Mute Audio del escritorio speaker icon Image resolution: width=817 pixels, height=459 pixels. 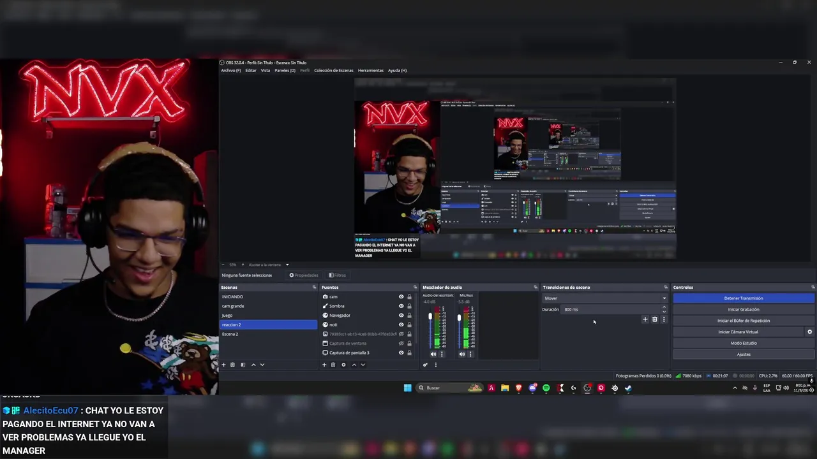tap(433, 354)
